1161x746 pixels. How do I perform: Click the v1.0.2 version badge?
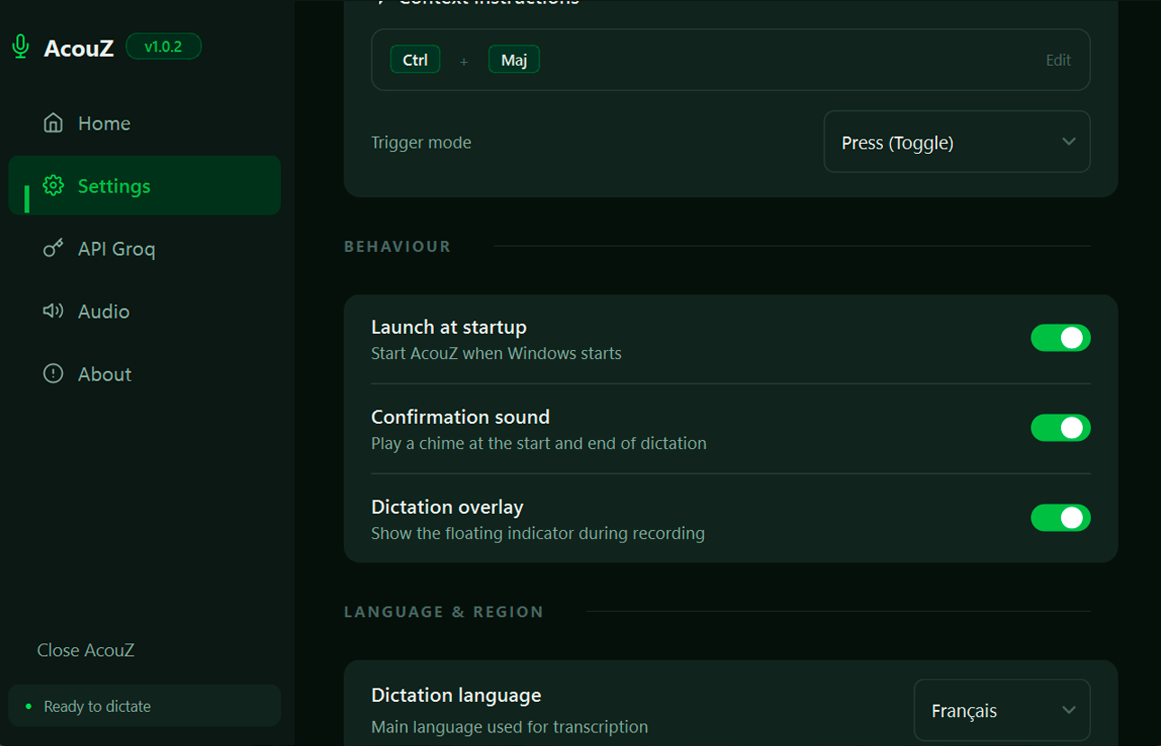163,47
